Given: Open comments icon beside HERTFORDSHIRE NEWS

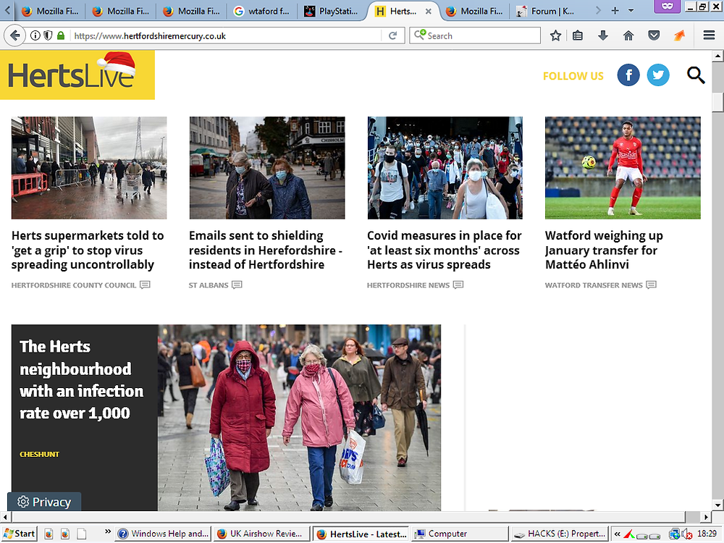Looking at the screenshot, I should coord(458,285).
